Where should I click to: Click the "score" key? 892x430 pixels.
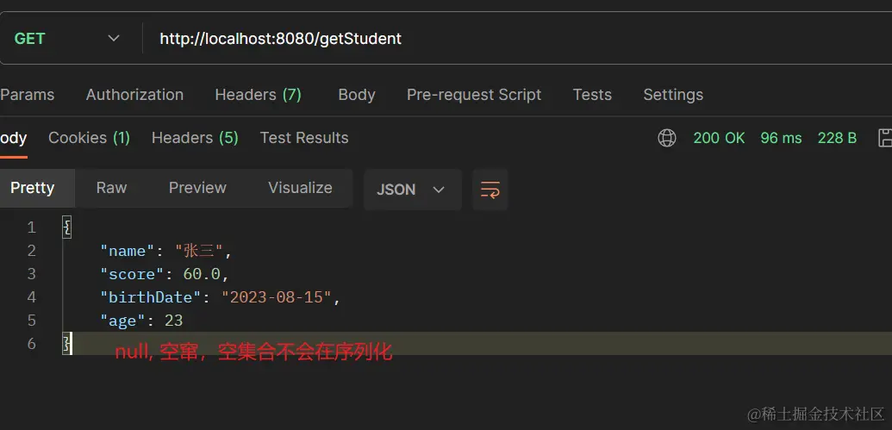(132, 274)
